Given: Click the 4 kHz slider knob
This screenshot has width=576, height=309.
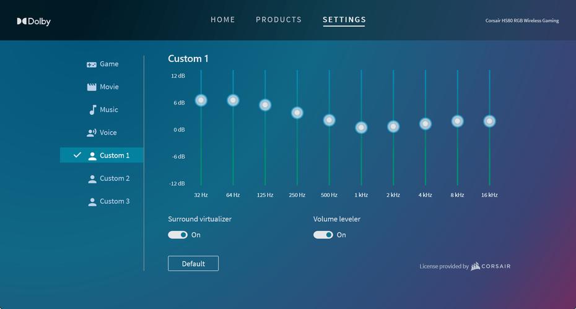Looking at the screenshot, I should click(425, 124).
